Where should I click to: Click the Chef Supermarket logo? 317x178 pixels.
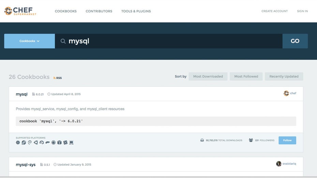(x=20, y=11)
